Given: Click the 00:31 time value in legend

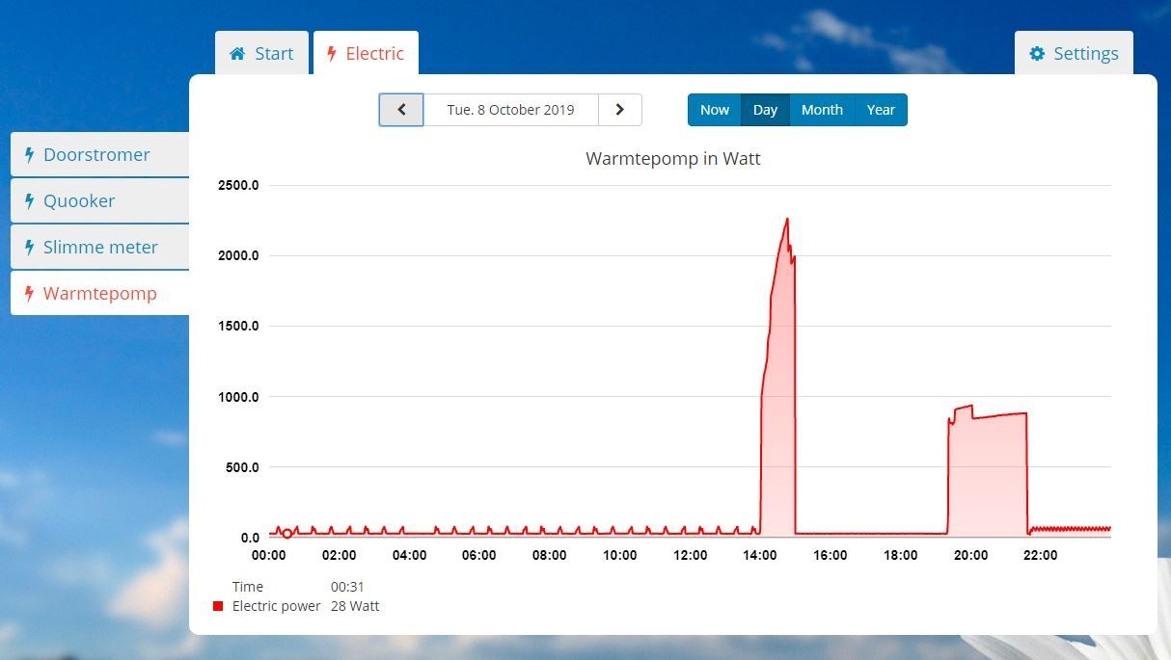Looking at the screenshot, I should (347, 587).
